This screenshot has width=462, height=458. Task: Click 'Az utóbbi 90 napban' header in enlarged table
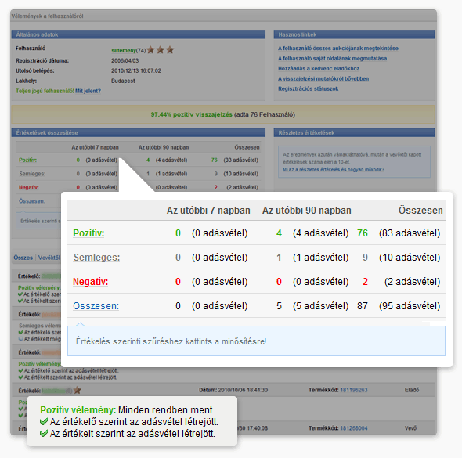(x=306, y=211)
